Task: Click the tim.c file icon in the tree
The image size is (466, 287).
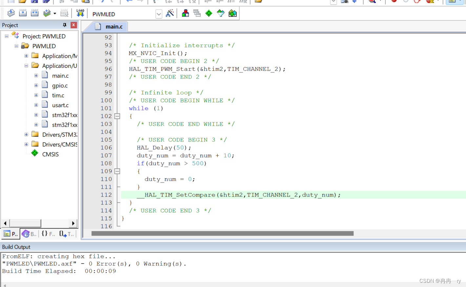Action: click(45, 95)
